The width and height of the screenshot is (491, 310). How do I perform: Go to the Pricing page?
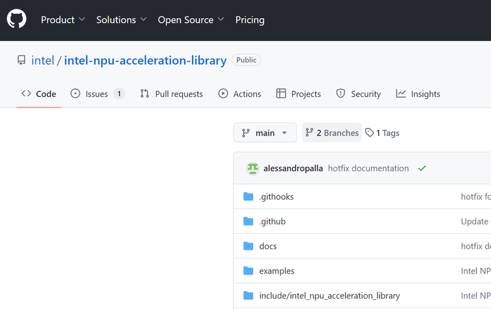250,20
